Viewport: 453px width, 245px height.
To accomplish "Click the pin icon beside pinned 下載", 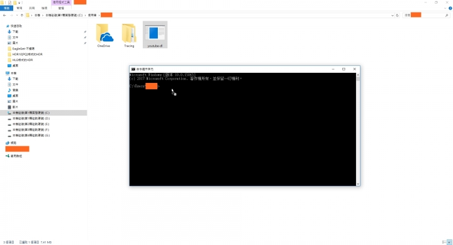I will (85, 32).
